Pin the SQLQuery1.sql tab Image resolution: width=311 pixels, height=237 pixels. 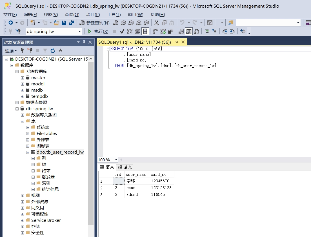pyautogui.click(x=176, y=42)
